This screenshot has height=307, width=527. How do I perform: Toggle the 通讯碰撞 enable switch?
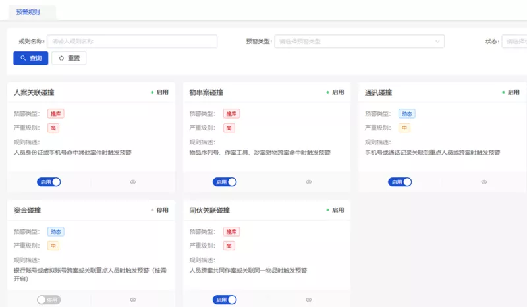click(x=400, y=182)
